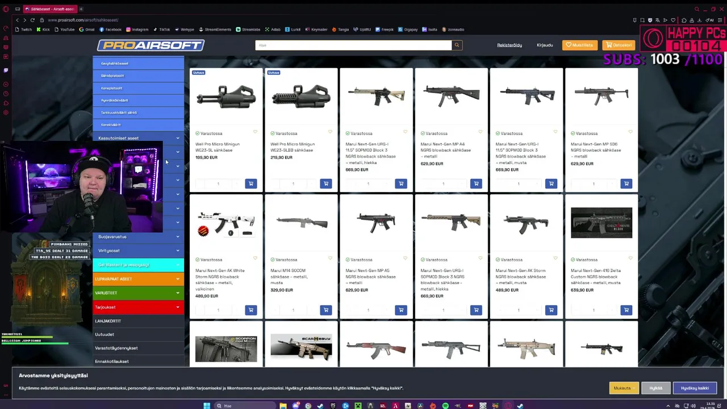Expand the Tarjoukset category chevron
Image resolution: width=727 pixels, height=409 pixels.
[178, 307]
